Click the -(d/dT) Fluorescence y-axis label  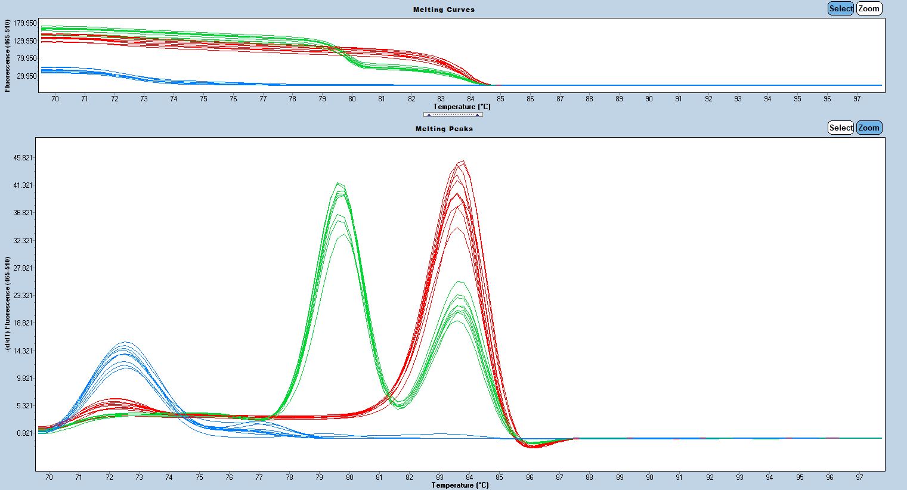tap(7, 305)
